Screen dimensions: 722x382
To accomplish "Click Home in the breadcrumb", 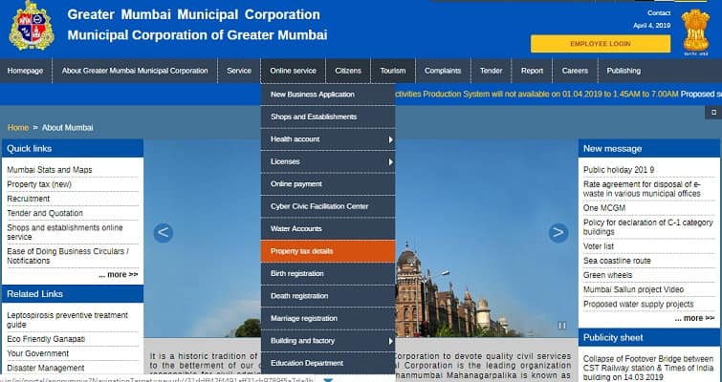I will (x=18, y=127).
